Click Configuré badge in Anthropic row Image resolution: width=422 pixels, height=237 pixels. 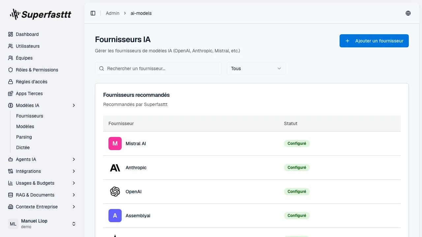click(297, 168)
